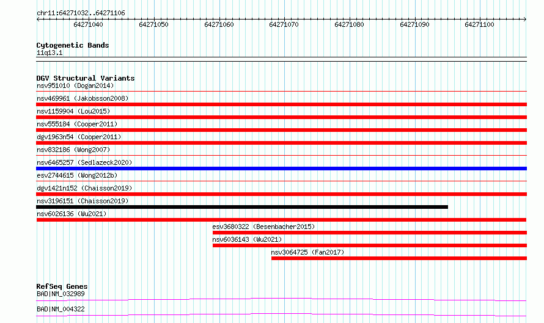Click nsv3196151 (Chaisson2019) label text
Viewport: 544px width, 323px height.
tap(83, 201)
